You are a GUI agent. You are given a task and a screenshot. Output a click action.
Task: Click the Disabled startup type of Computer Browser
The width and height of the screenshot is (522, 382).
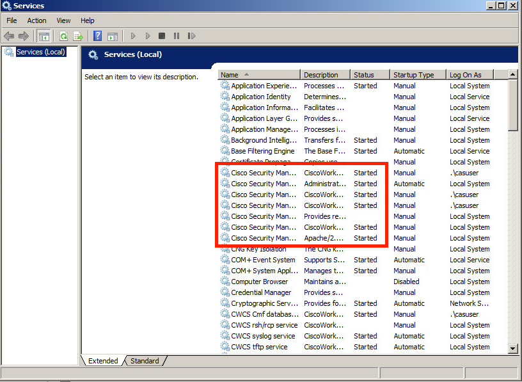406,282
